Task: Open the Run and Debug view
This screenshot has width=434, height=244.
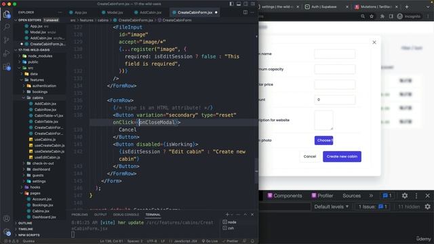Action: click(x=6, y=53)
